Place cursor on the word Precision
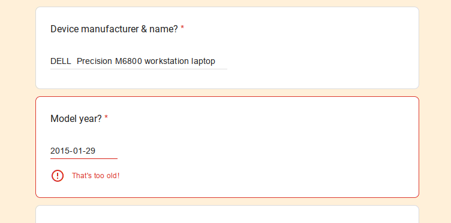 point(94,62)
